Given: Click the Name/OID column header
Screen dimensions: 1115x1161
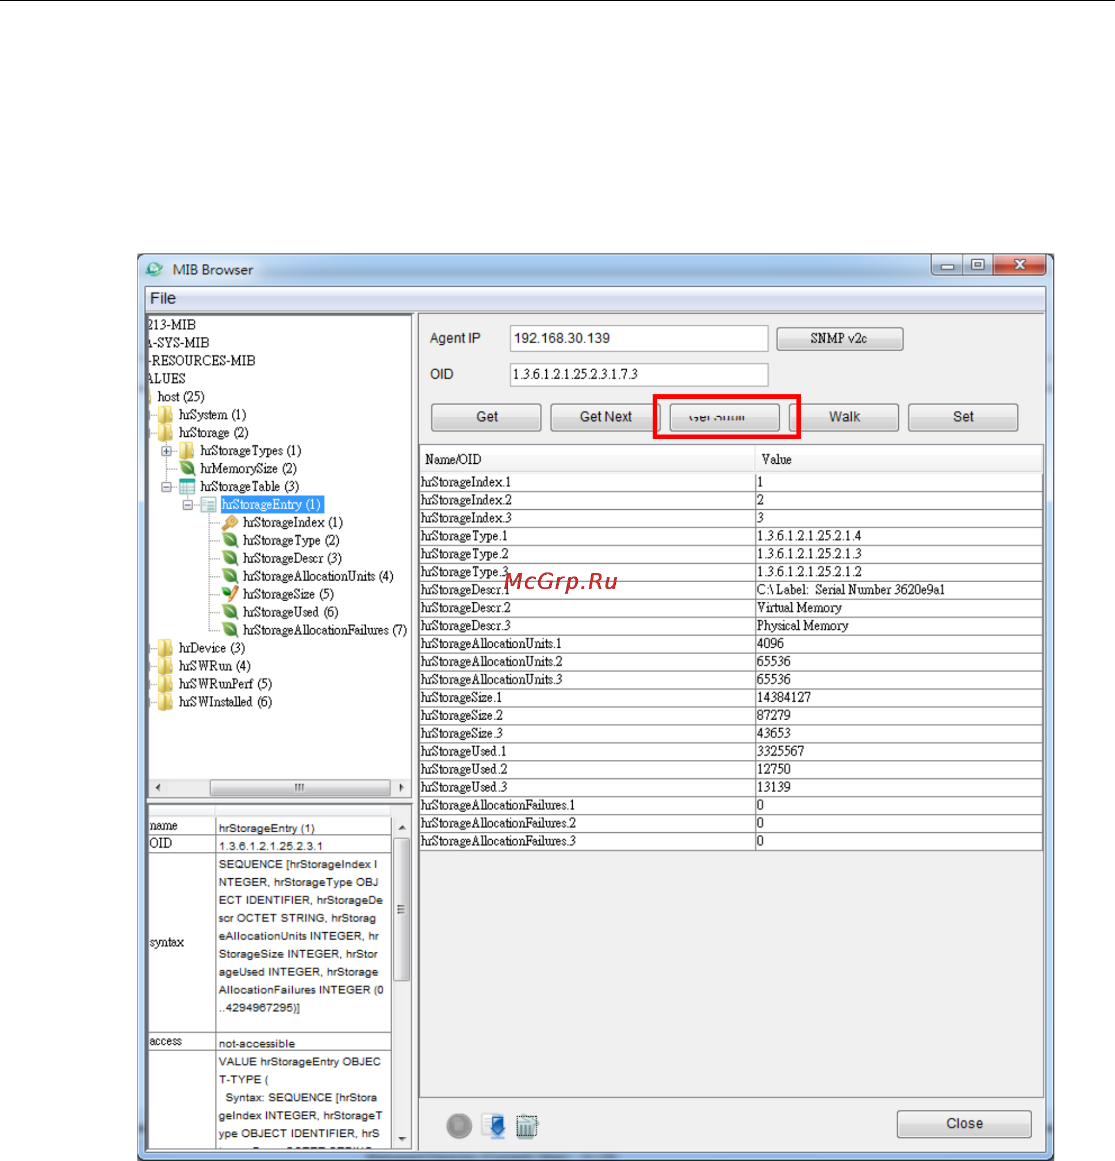Looking at the screenshot, I should 588,459.
